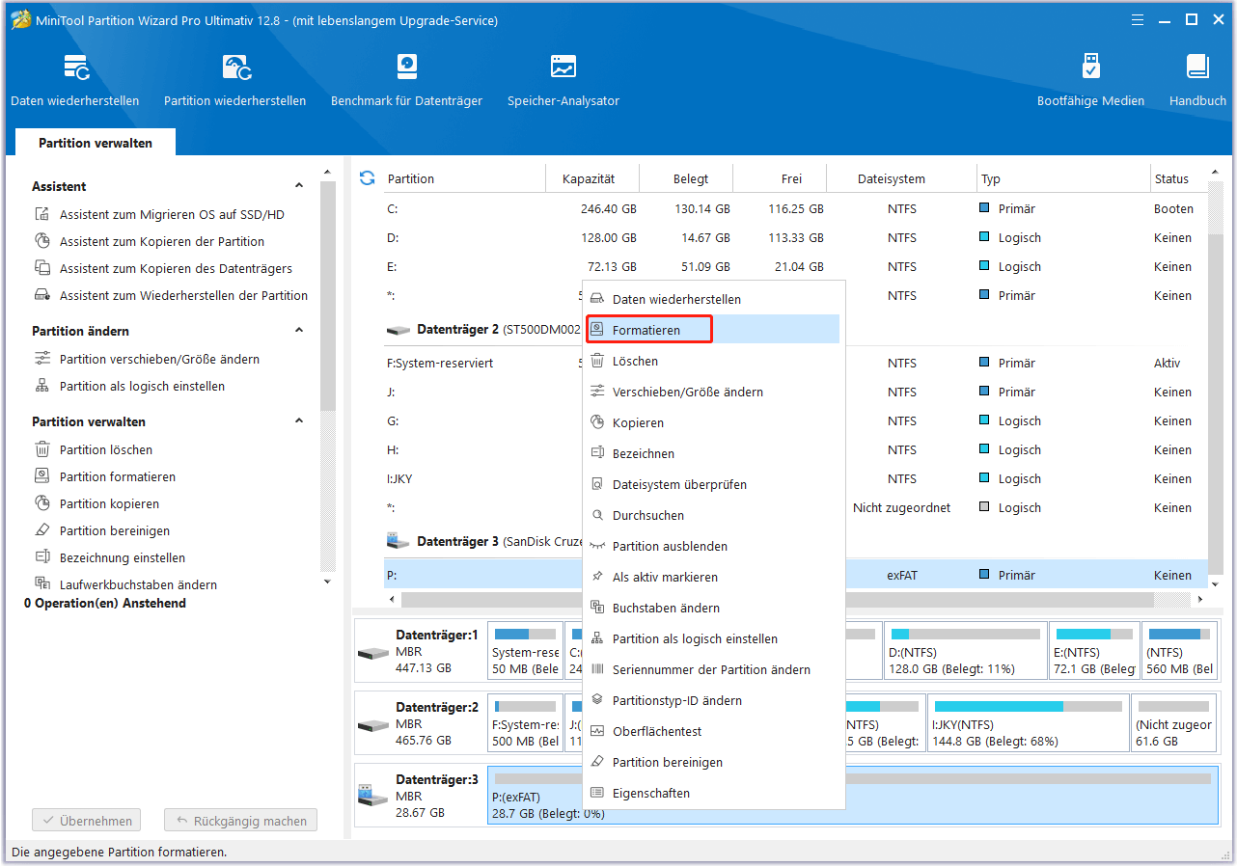Start Assistent zum Kopieren der Partition
The image size is (1237, 867).
click(x=149, y=241)
